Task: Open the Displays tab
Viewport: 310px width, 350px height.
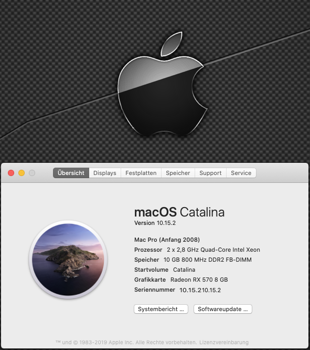Action: tap(105, 173)
